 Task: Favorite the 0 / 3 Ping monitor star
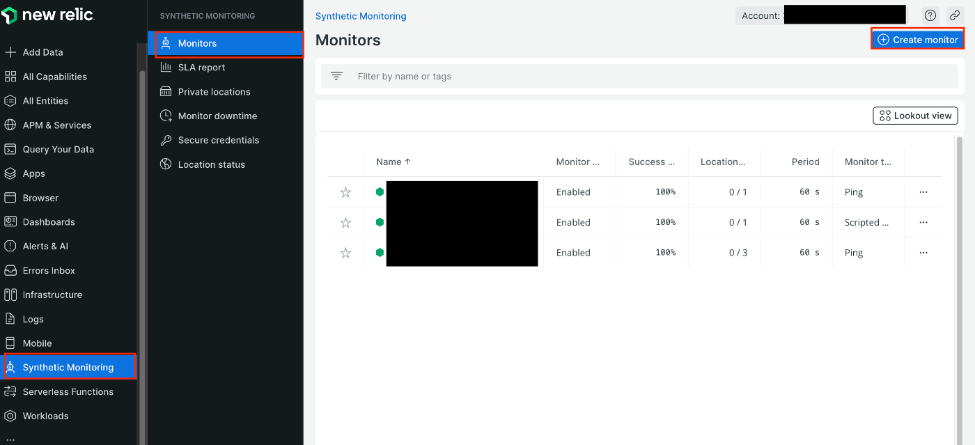click(x=345, y=253)
